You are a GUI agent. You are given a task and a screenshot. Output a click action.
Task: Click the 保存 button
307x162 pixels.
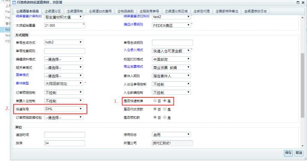click(x=288, y=153)
